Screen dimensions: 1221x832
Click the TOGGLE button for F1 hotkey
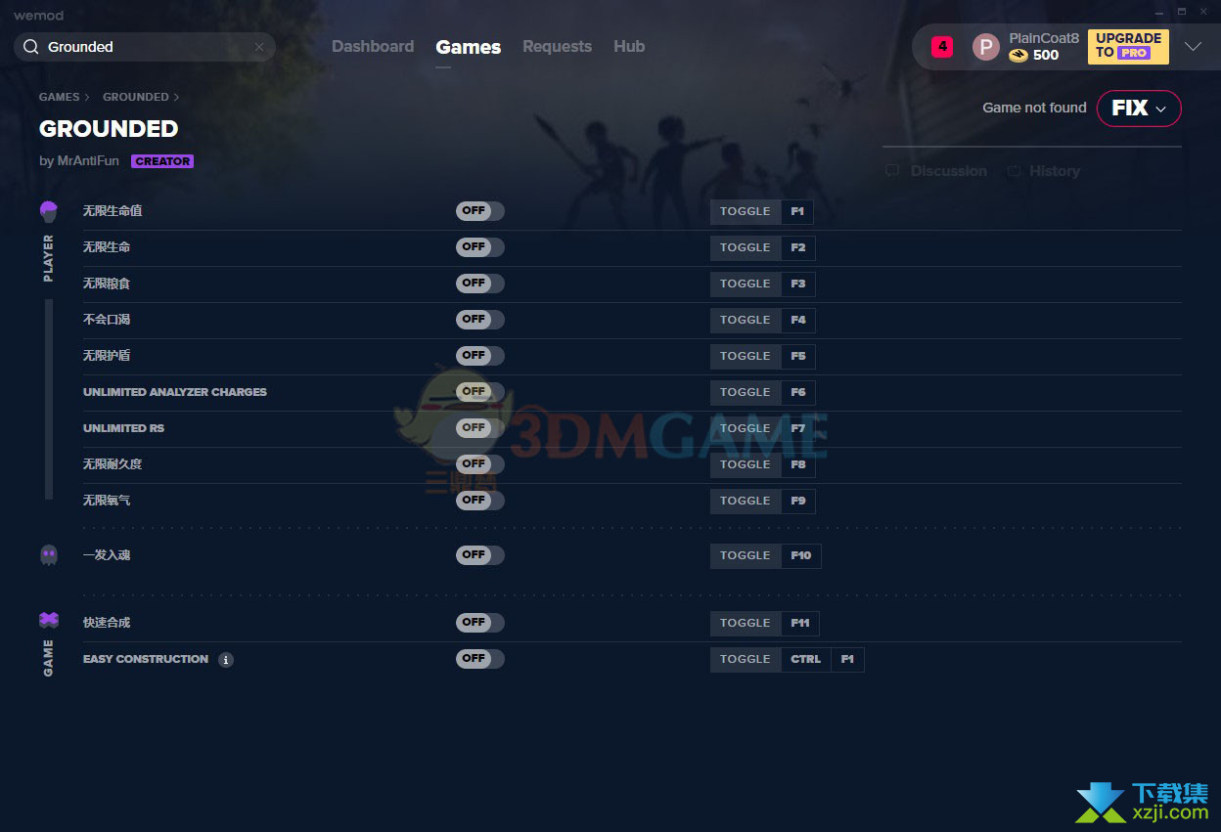point(746,211)
